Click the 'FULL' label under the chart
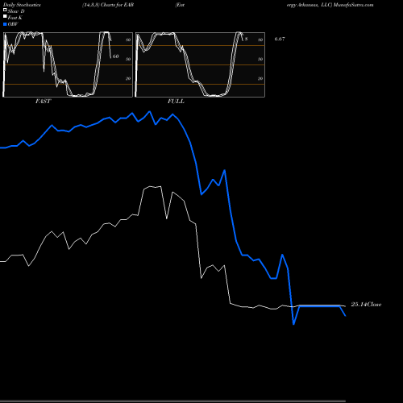 tap(176, 102)
